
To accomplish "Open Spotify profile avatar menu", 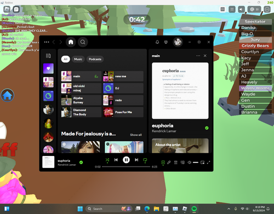I will (178, 42).
